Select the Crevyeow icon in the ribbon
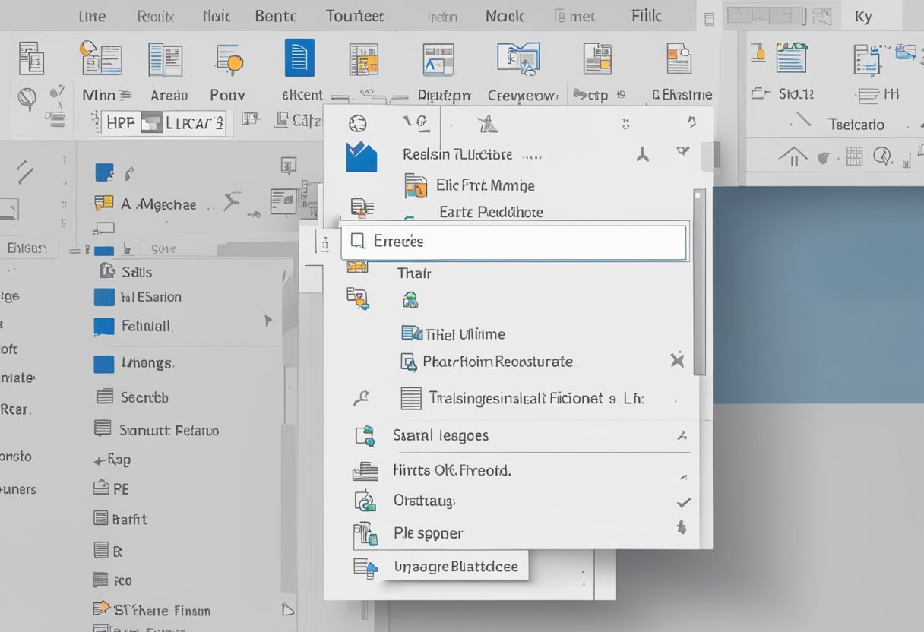924x632 pixels. click(x=520, y=58)
